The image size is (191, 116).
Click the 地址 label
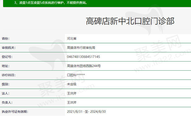tap(5, 66)
